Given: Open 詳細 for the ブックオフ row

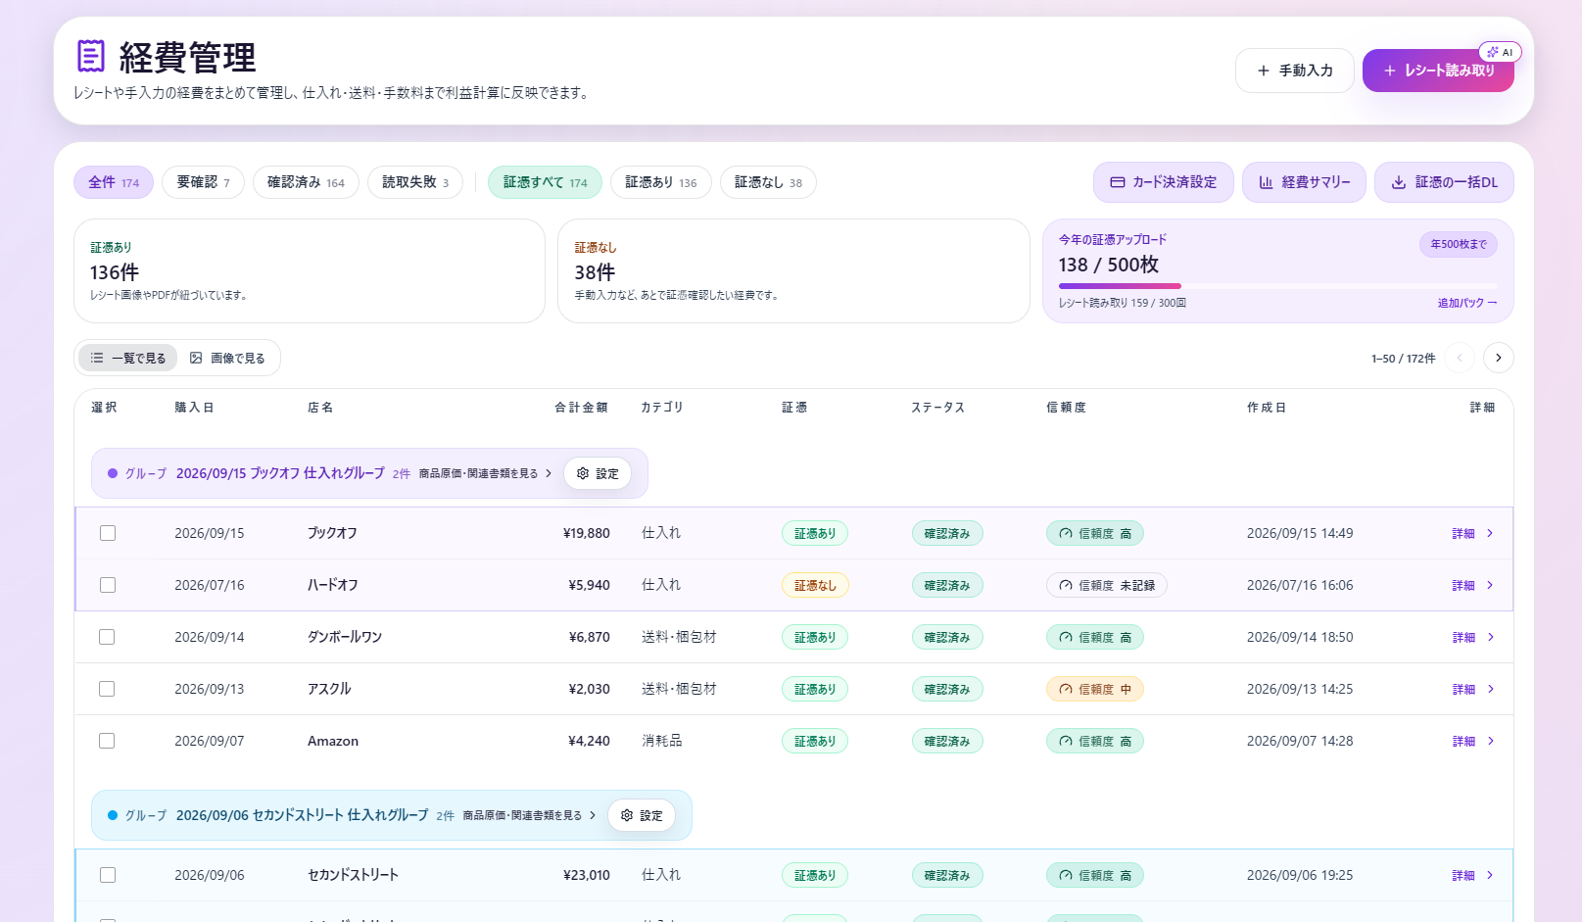Looking at the screenshot, I should coord(1473,533).
